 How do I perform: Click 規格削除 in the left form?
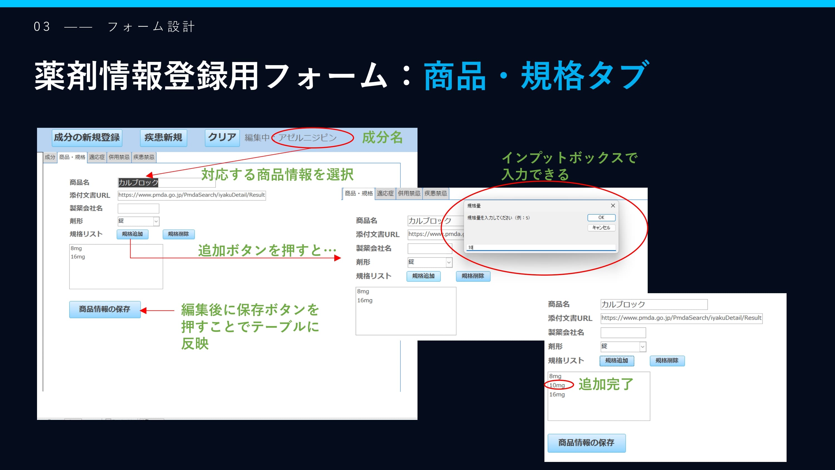[x=178, y=234]
